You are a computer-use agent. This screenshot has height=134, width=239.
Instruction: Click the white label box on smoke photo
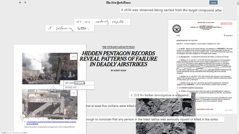(74, 57)
